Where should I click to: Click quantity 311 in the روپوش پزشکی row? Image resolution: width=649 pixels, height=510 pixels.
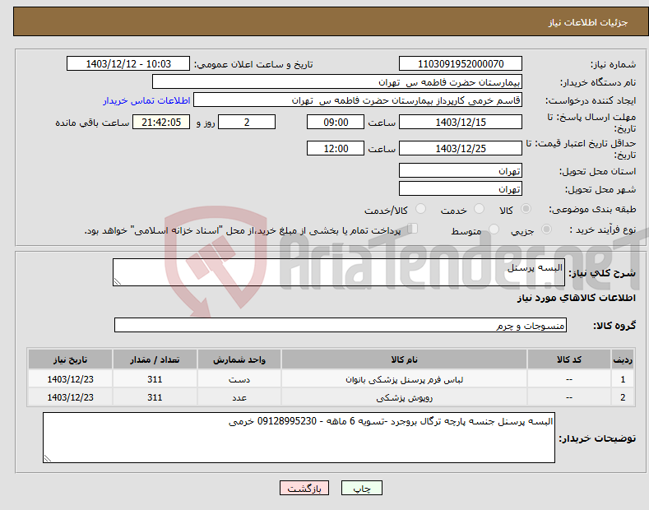pos(155,398)
